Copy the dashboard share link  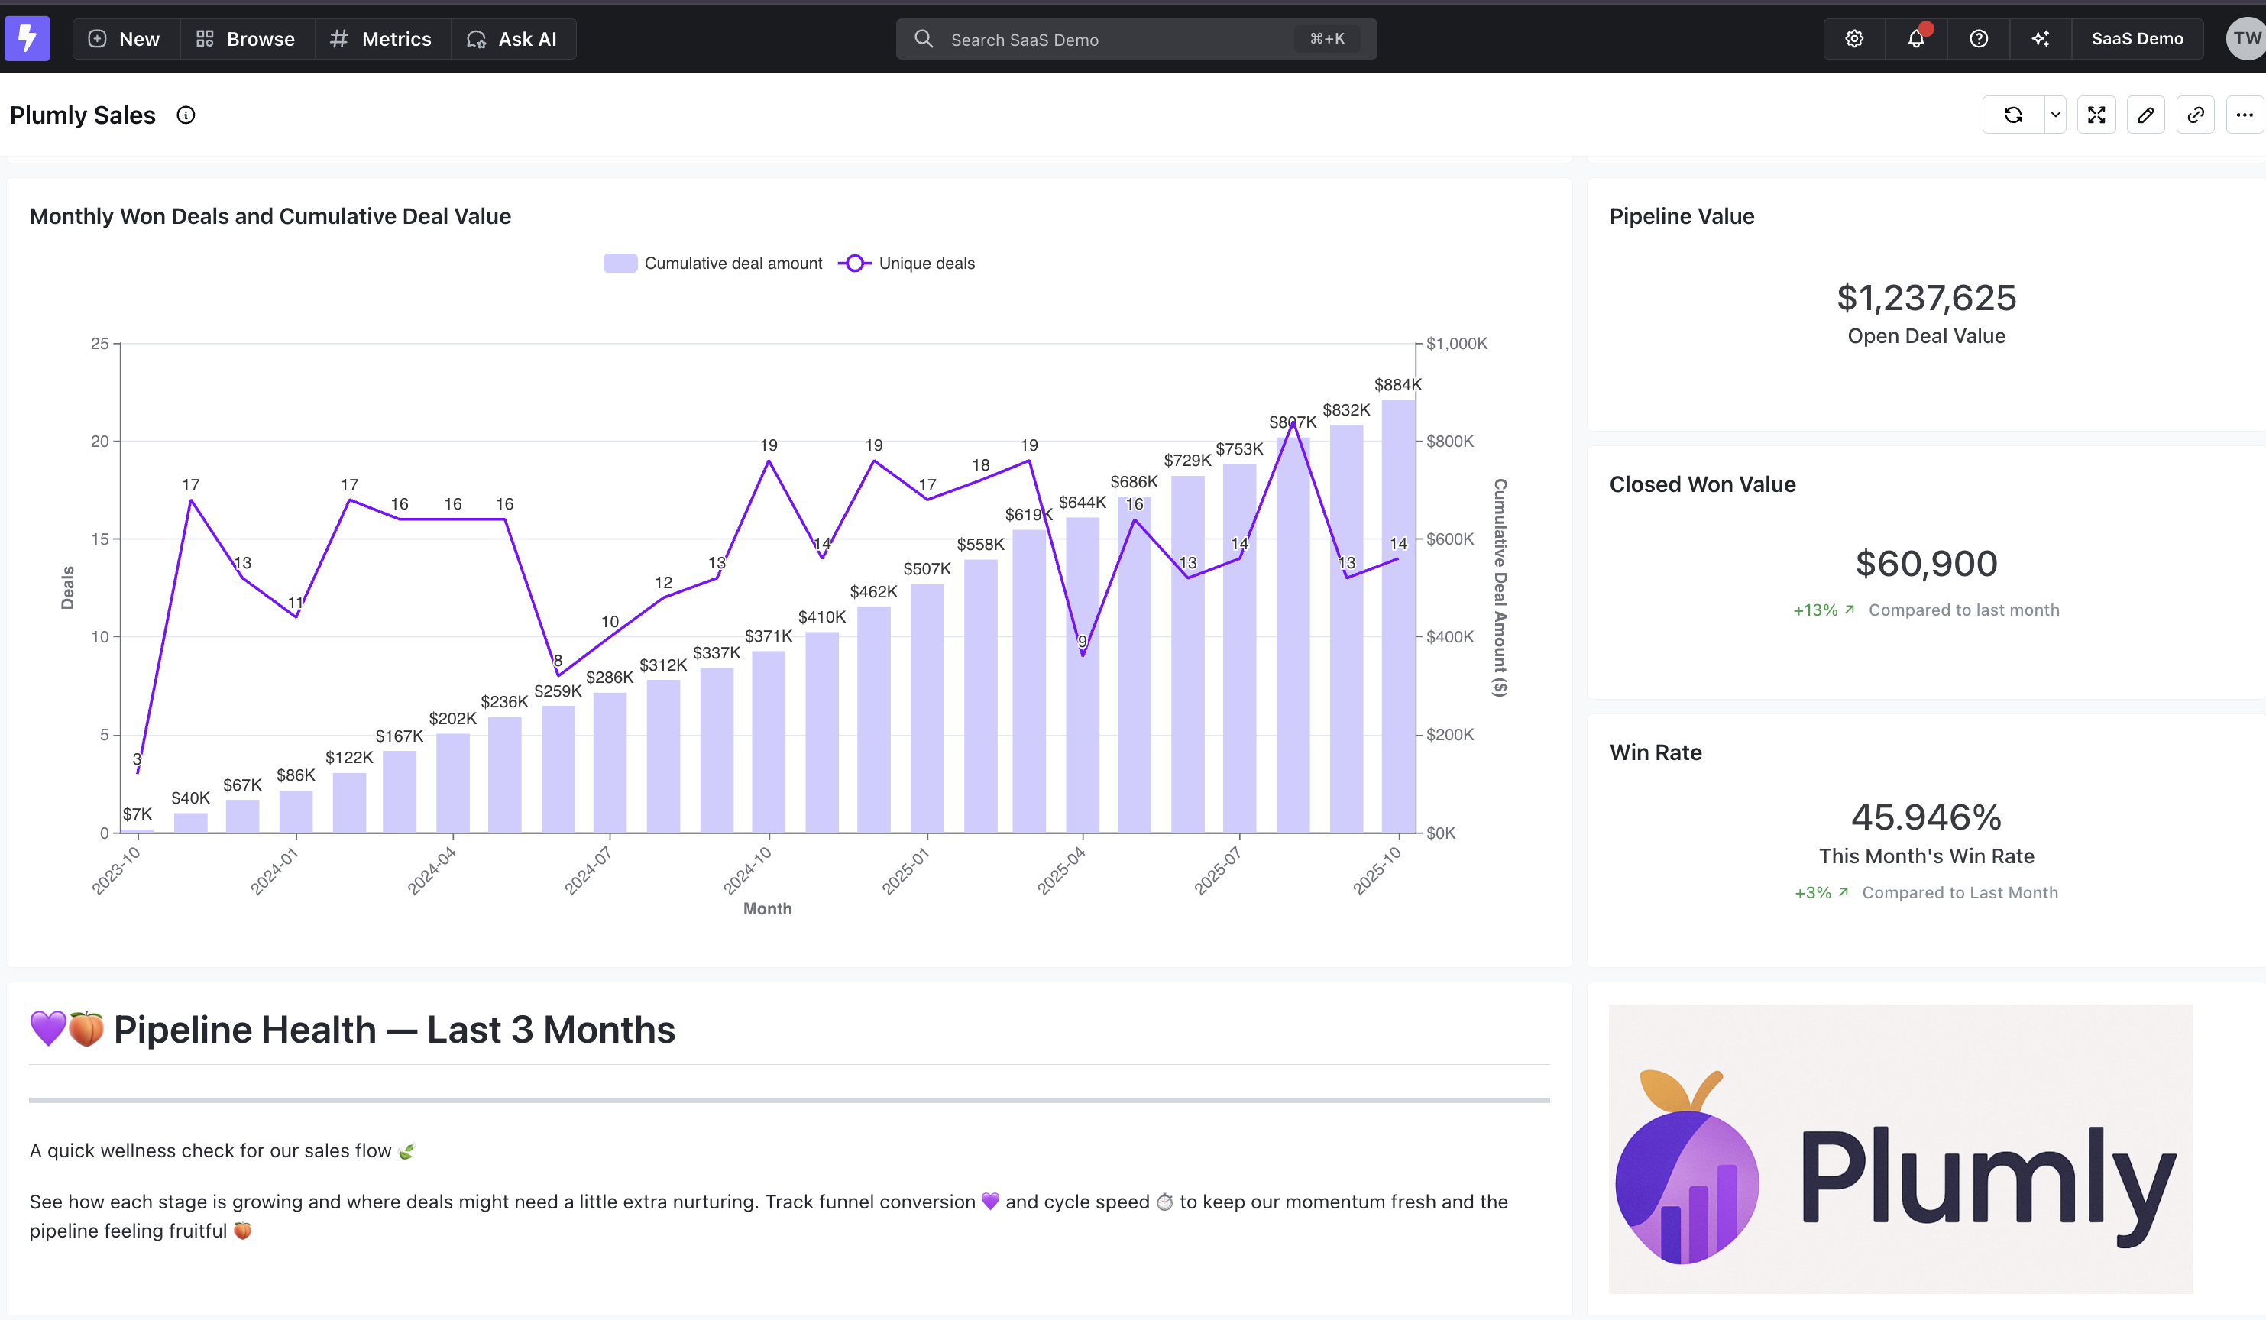2196,114
